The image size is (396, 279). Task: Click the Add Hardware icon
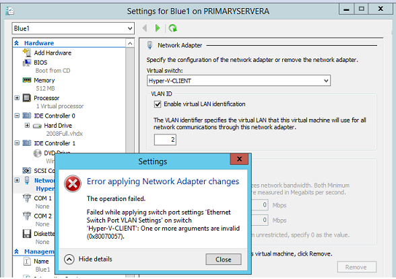[x=27, y=52]
